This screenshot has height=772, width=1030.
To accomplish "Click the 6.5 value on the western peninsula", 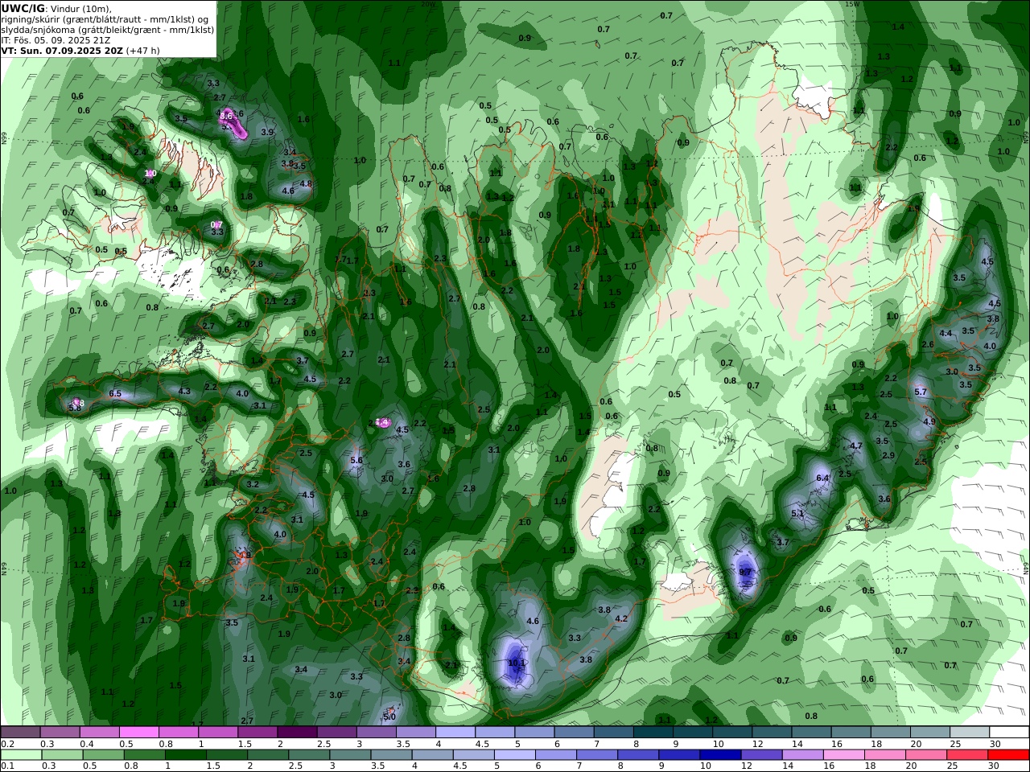I will tap(115, 393).
